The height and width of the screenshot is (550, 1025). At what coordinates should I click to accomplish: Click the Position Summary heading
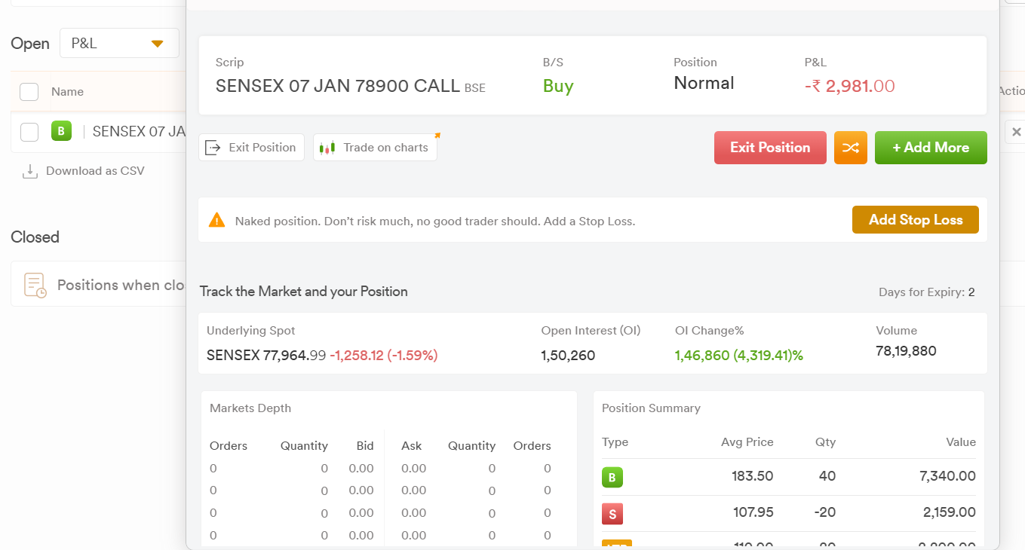pyautogui.click(x=651, y=408)
